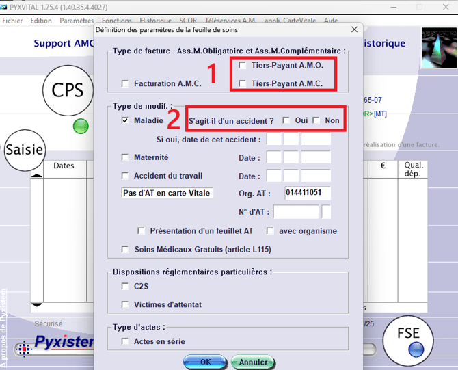Tick Oui for accident question
458x370 pixels.
coord(286,120)
